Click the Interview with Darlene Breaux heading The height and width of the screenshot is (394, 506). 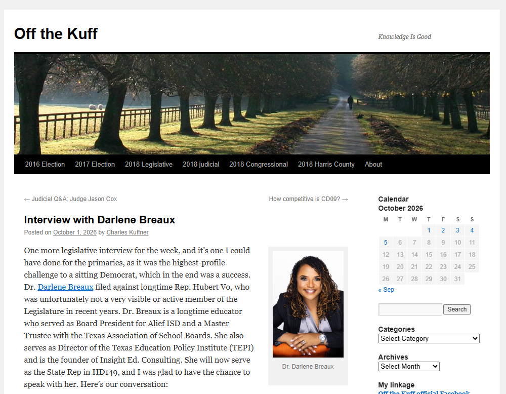click(99, 220)
